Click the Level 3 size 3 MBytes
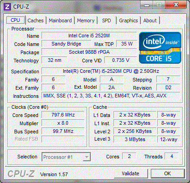 coord(135,139)
